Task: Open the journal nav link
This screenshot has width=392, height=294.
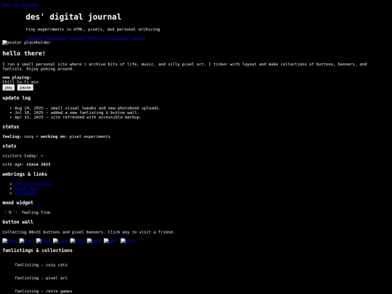Action: tap(77, 38)
